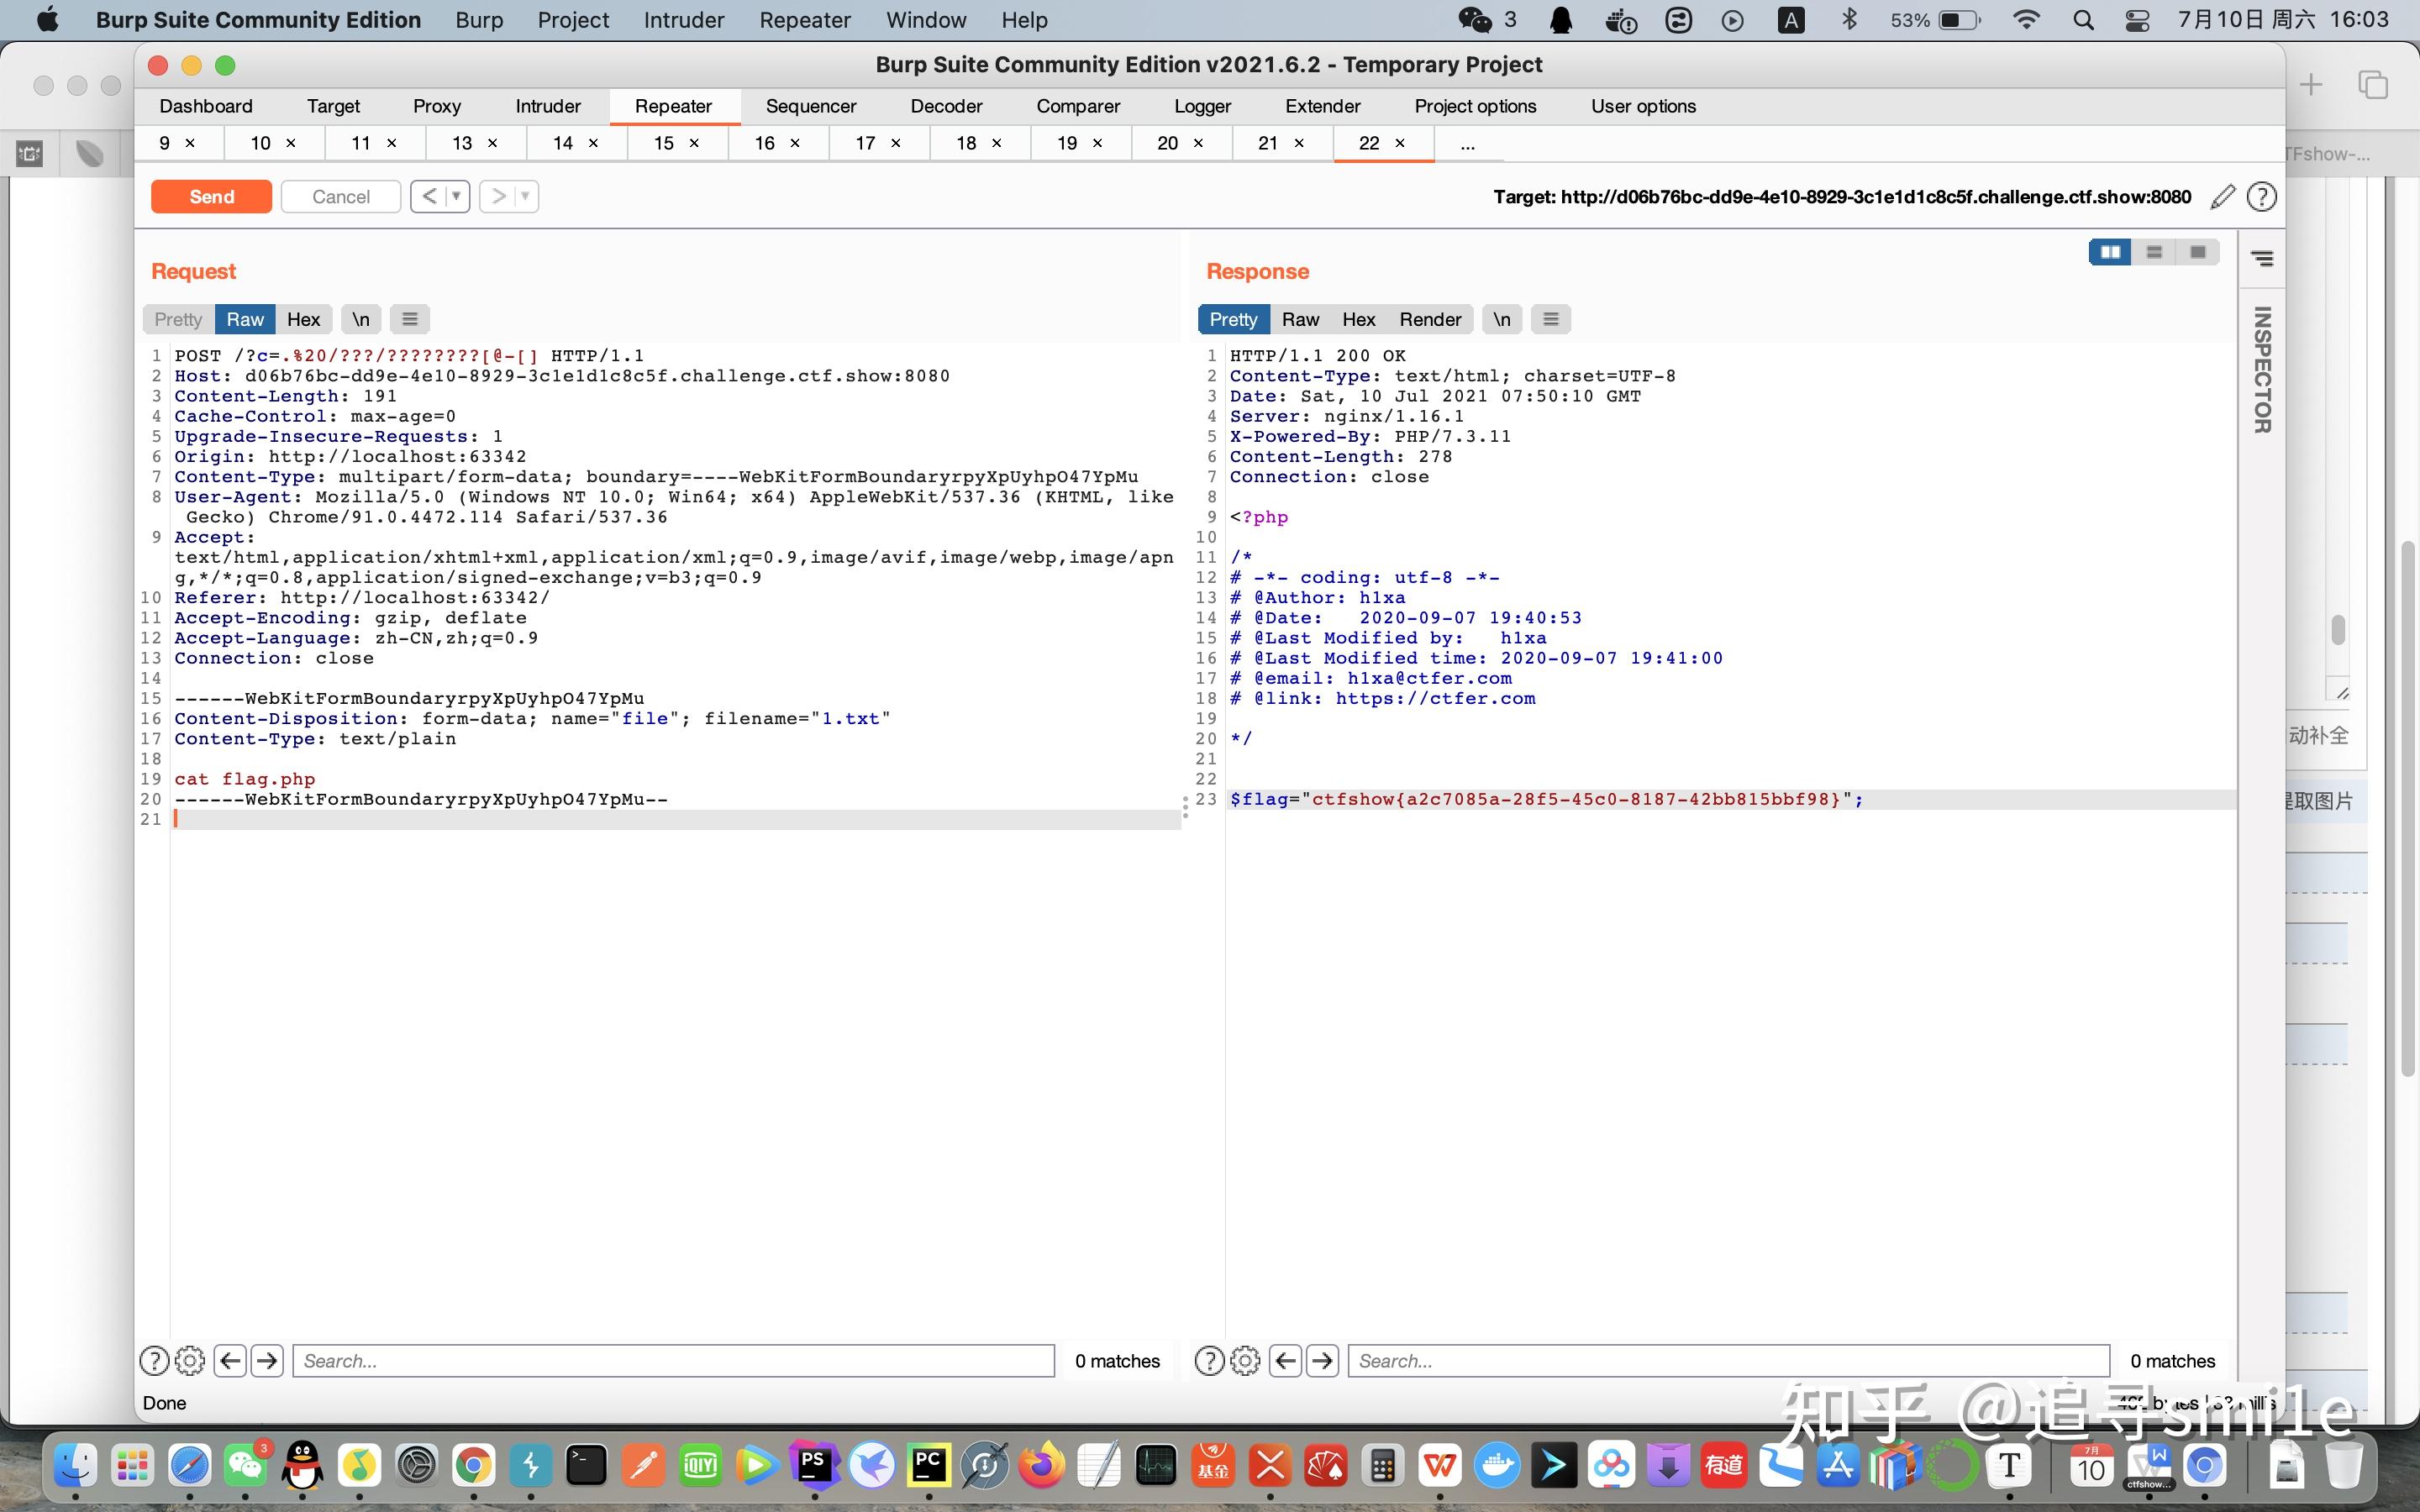Open request message options hamburger menu
This screenshot has width=2420, height=1512.
pyautogui.click(x=409, y=319)
